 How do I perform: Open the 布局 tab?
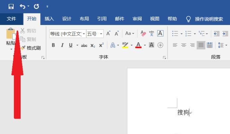[84, 19]
